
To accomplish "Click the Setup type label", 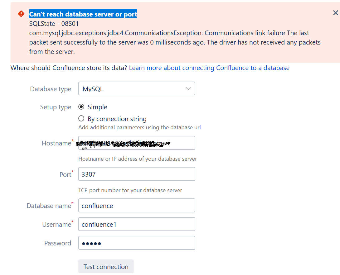I will click(56, 107).
